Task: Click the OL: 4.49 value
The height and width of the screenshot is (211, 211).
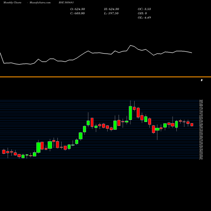Action: click(144, 18)
